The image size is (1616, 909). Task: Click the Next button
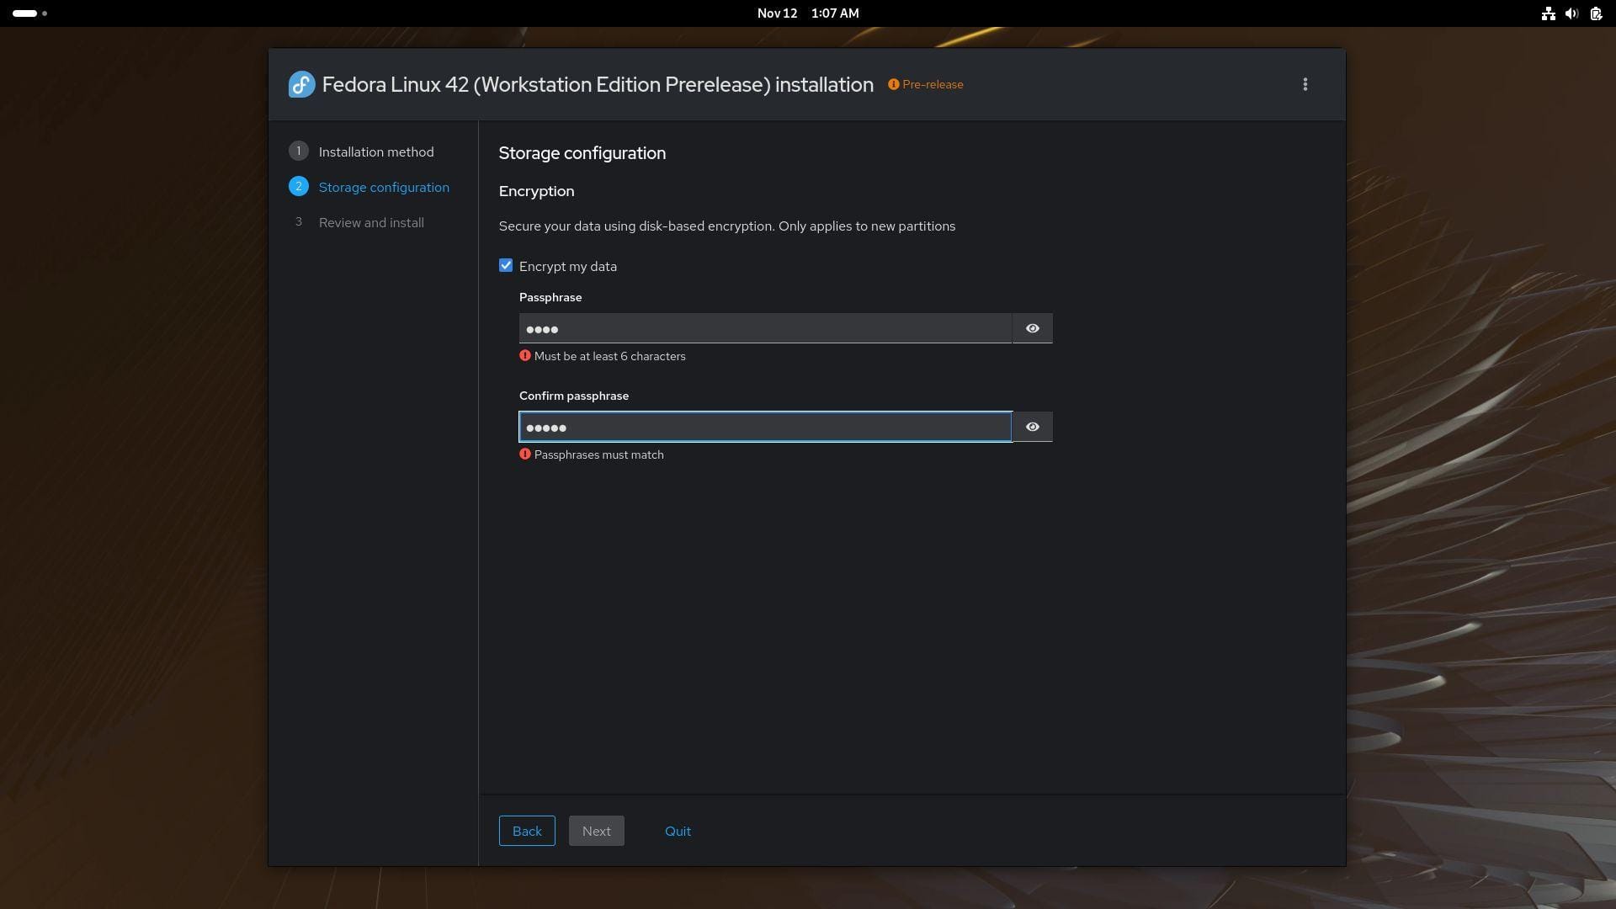[596, 832]
